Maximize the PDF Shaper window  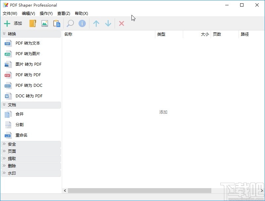[242, 5]
